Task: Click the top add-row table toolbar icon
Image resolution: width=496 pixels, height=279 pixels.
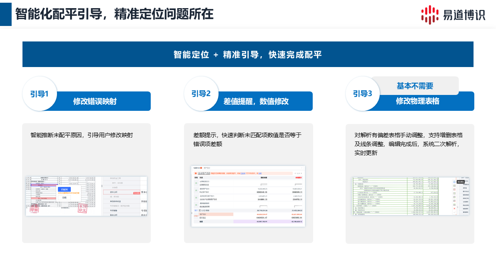Action: coord(455,181)
